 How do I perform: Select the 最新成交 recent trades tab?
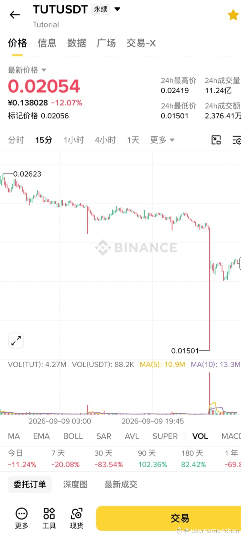[121, 484]
